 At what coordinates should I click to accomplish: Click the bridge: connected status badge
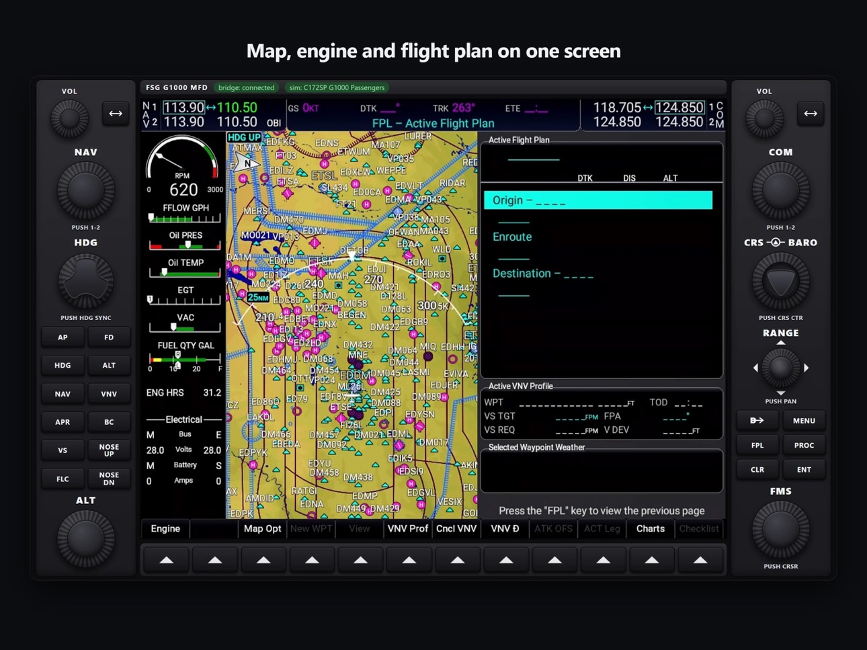(246, 87)
